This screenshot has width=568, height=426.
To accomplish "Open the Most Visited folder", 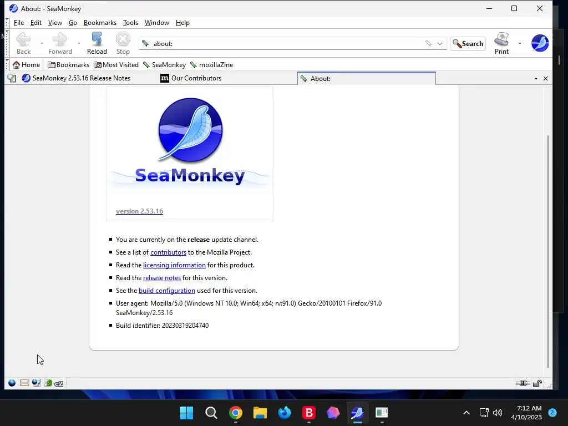I will 116,65.
